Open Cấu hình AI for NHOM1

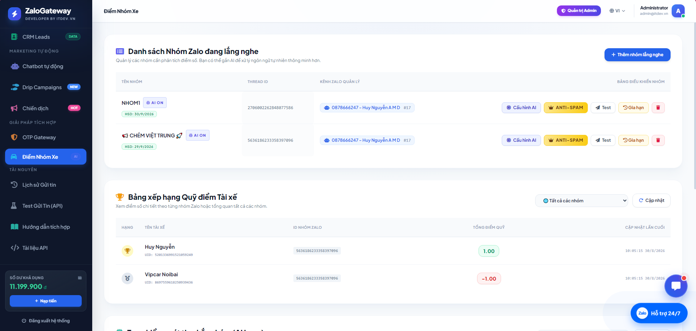click(521, 108)
